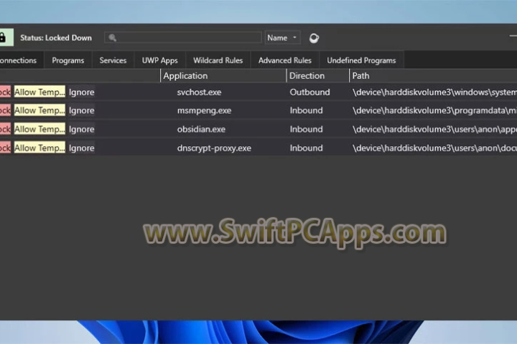This screenshot has width=517, height=344.
Task: Select svchost.exe application name
Action: [x=199, y=92]
